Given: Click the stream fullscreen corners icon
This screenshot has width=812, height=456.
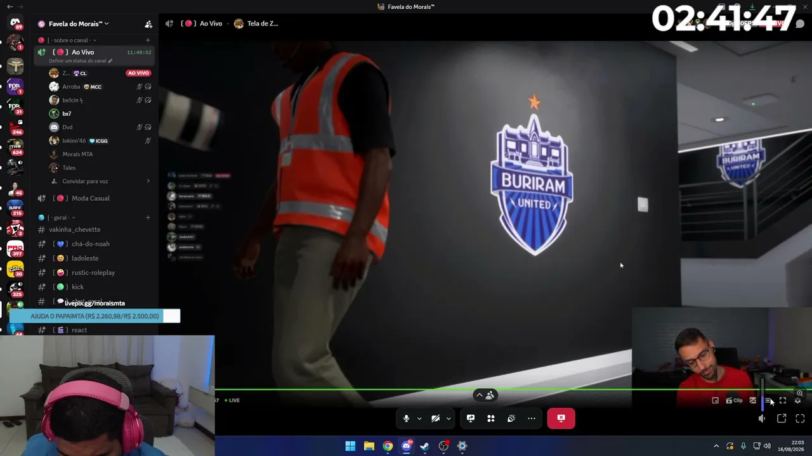Looking at the screenshot, I should [x=783, y=400].
